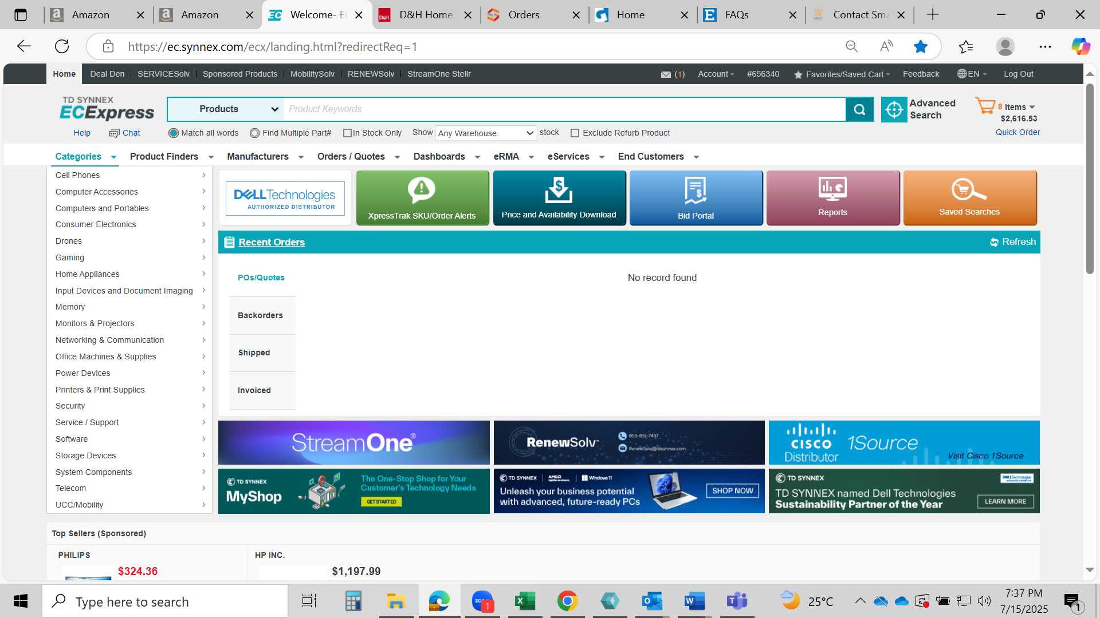The width and height of the screenshot is (1100, 618).
Task: Click the Refresh icon in Recent Orders
Action: pyautogui.click(x=994, y=242)
